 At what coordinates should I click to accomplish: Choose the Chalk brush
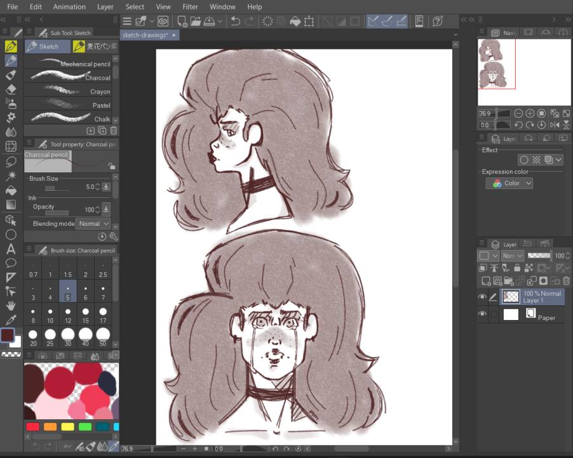click(68, 119)
